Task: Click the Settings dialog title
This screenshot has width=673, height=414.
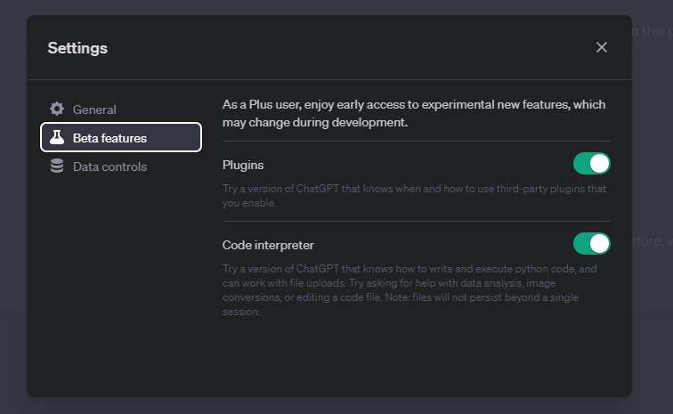Action: tap(77, 48)
